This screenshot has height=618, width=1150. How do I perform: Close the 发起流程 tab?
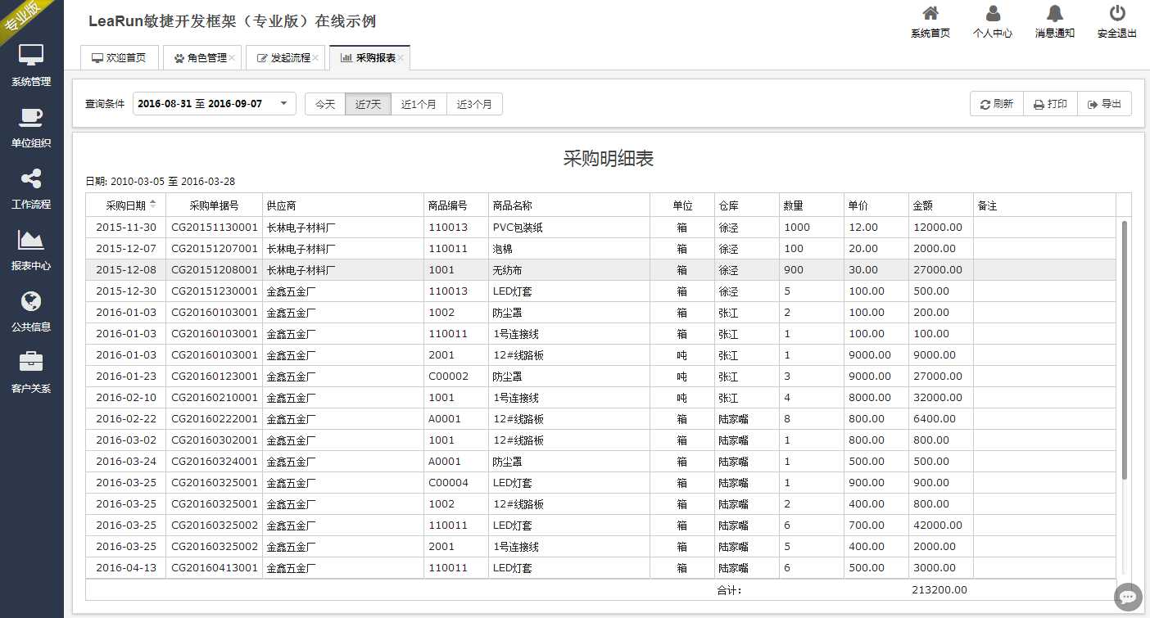[315, 58]
